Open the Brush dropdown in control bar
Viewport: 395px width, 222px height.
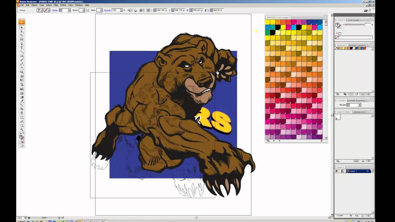point(84,10)
